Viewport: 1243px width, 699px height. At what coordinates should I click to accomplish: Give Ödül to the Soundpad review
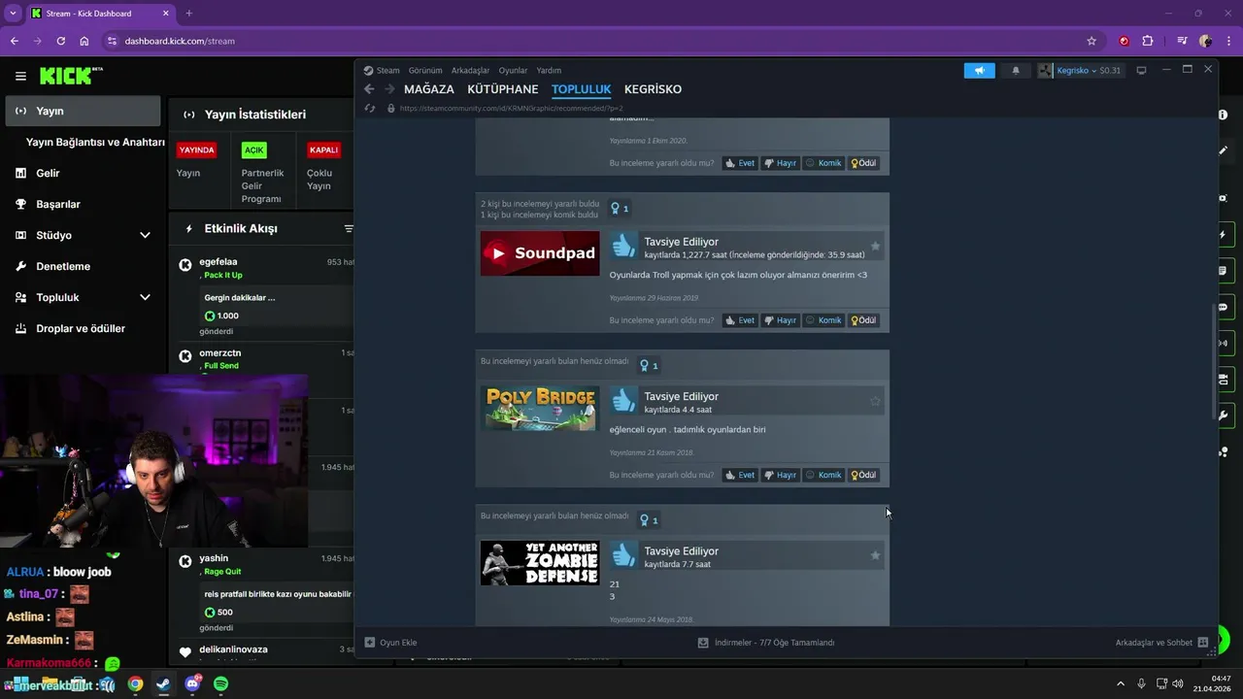click(863, 320)
